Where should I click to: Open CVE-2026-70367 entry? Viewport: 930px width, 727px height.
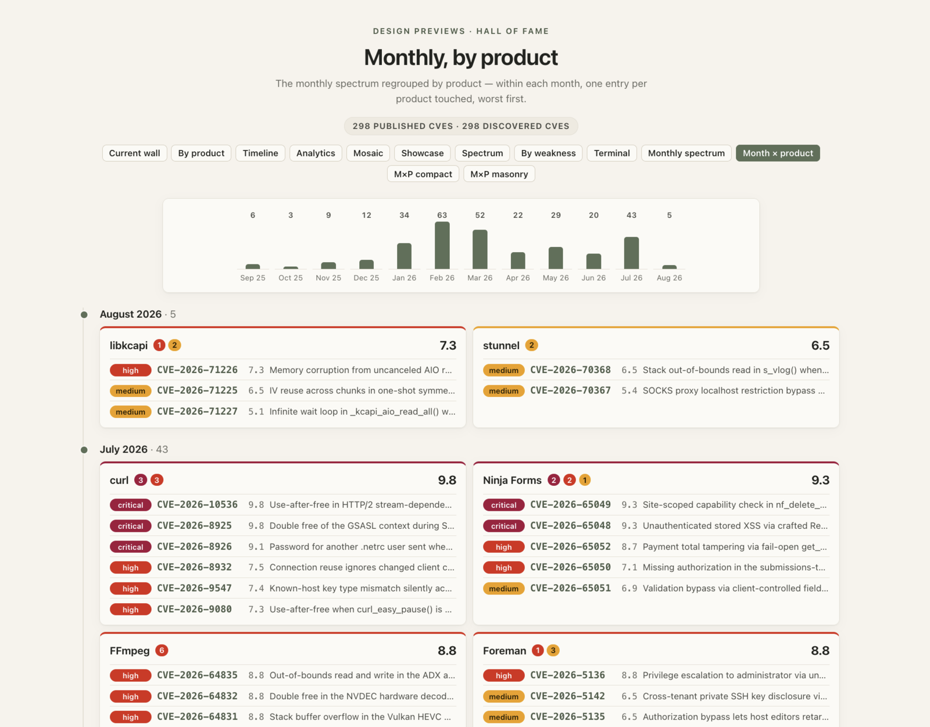pyautogui.click(x=656, y=391)
